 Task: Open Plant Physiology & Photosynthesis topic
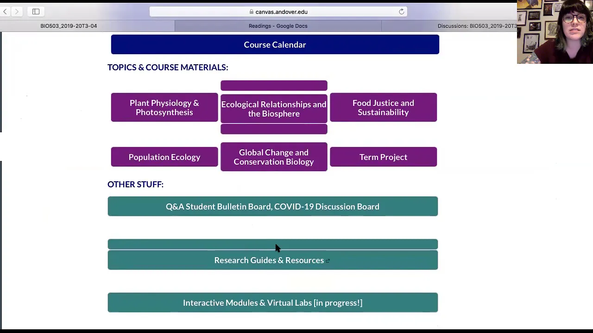click(164, 107)
